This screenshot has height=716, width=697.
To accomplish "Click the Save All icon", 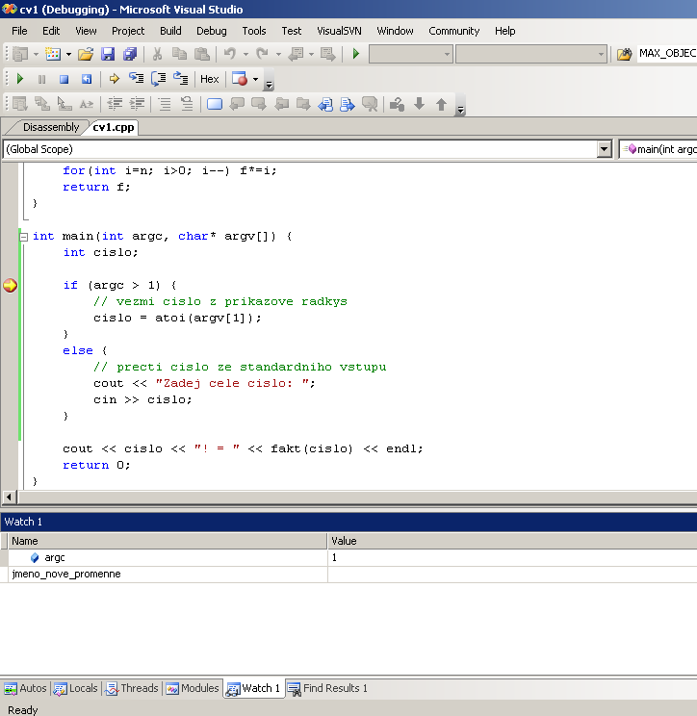I will point(130,54).
